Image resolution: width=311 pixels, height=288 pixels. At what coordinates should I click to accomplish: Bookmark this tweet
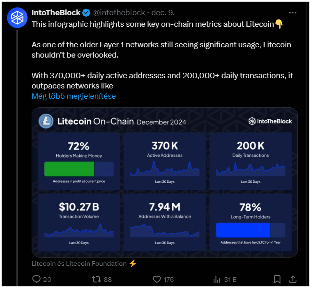[x=277, y=279]
